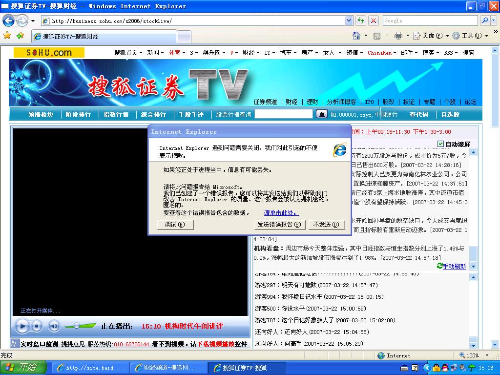Image resolution: width=500 pixels, height=375 pixels.
Task: Click the IE Back navigation button
Action: [x=9, y=21]
